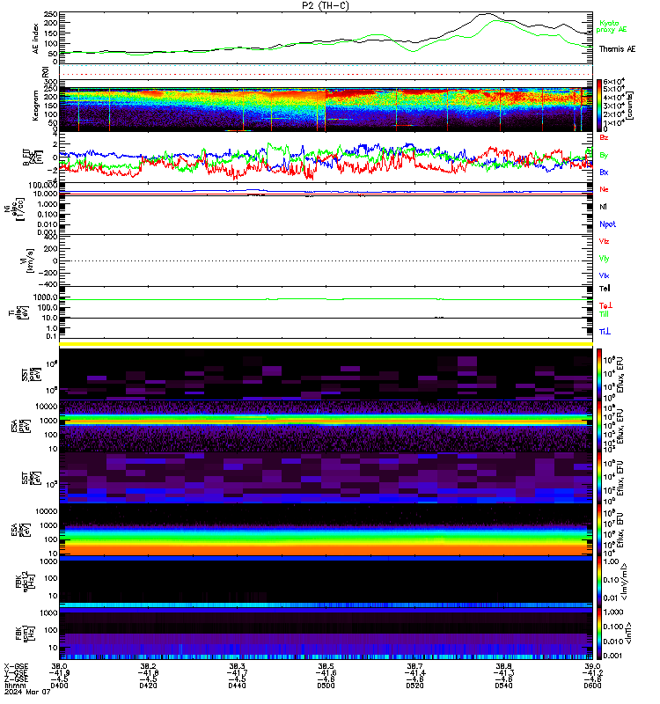This screenshot has width=660, height=704.
Task: Select the blue Npot legend label
Action: [x=607, y=224]
